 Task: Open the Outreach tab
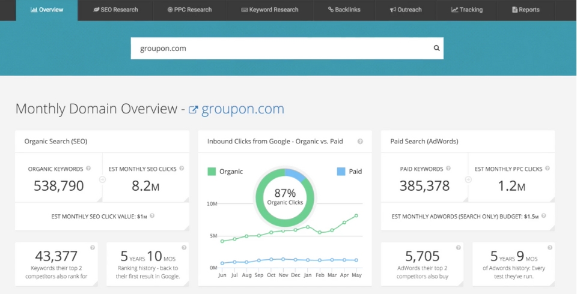pyautogui.click(x=406, y=10)
